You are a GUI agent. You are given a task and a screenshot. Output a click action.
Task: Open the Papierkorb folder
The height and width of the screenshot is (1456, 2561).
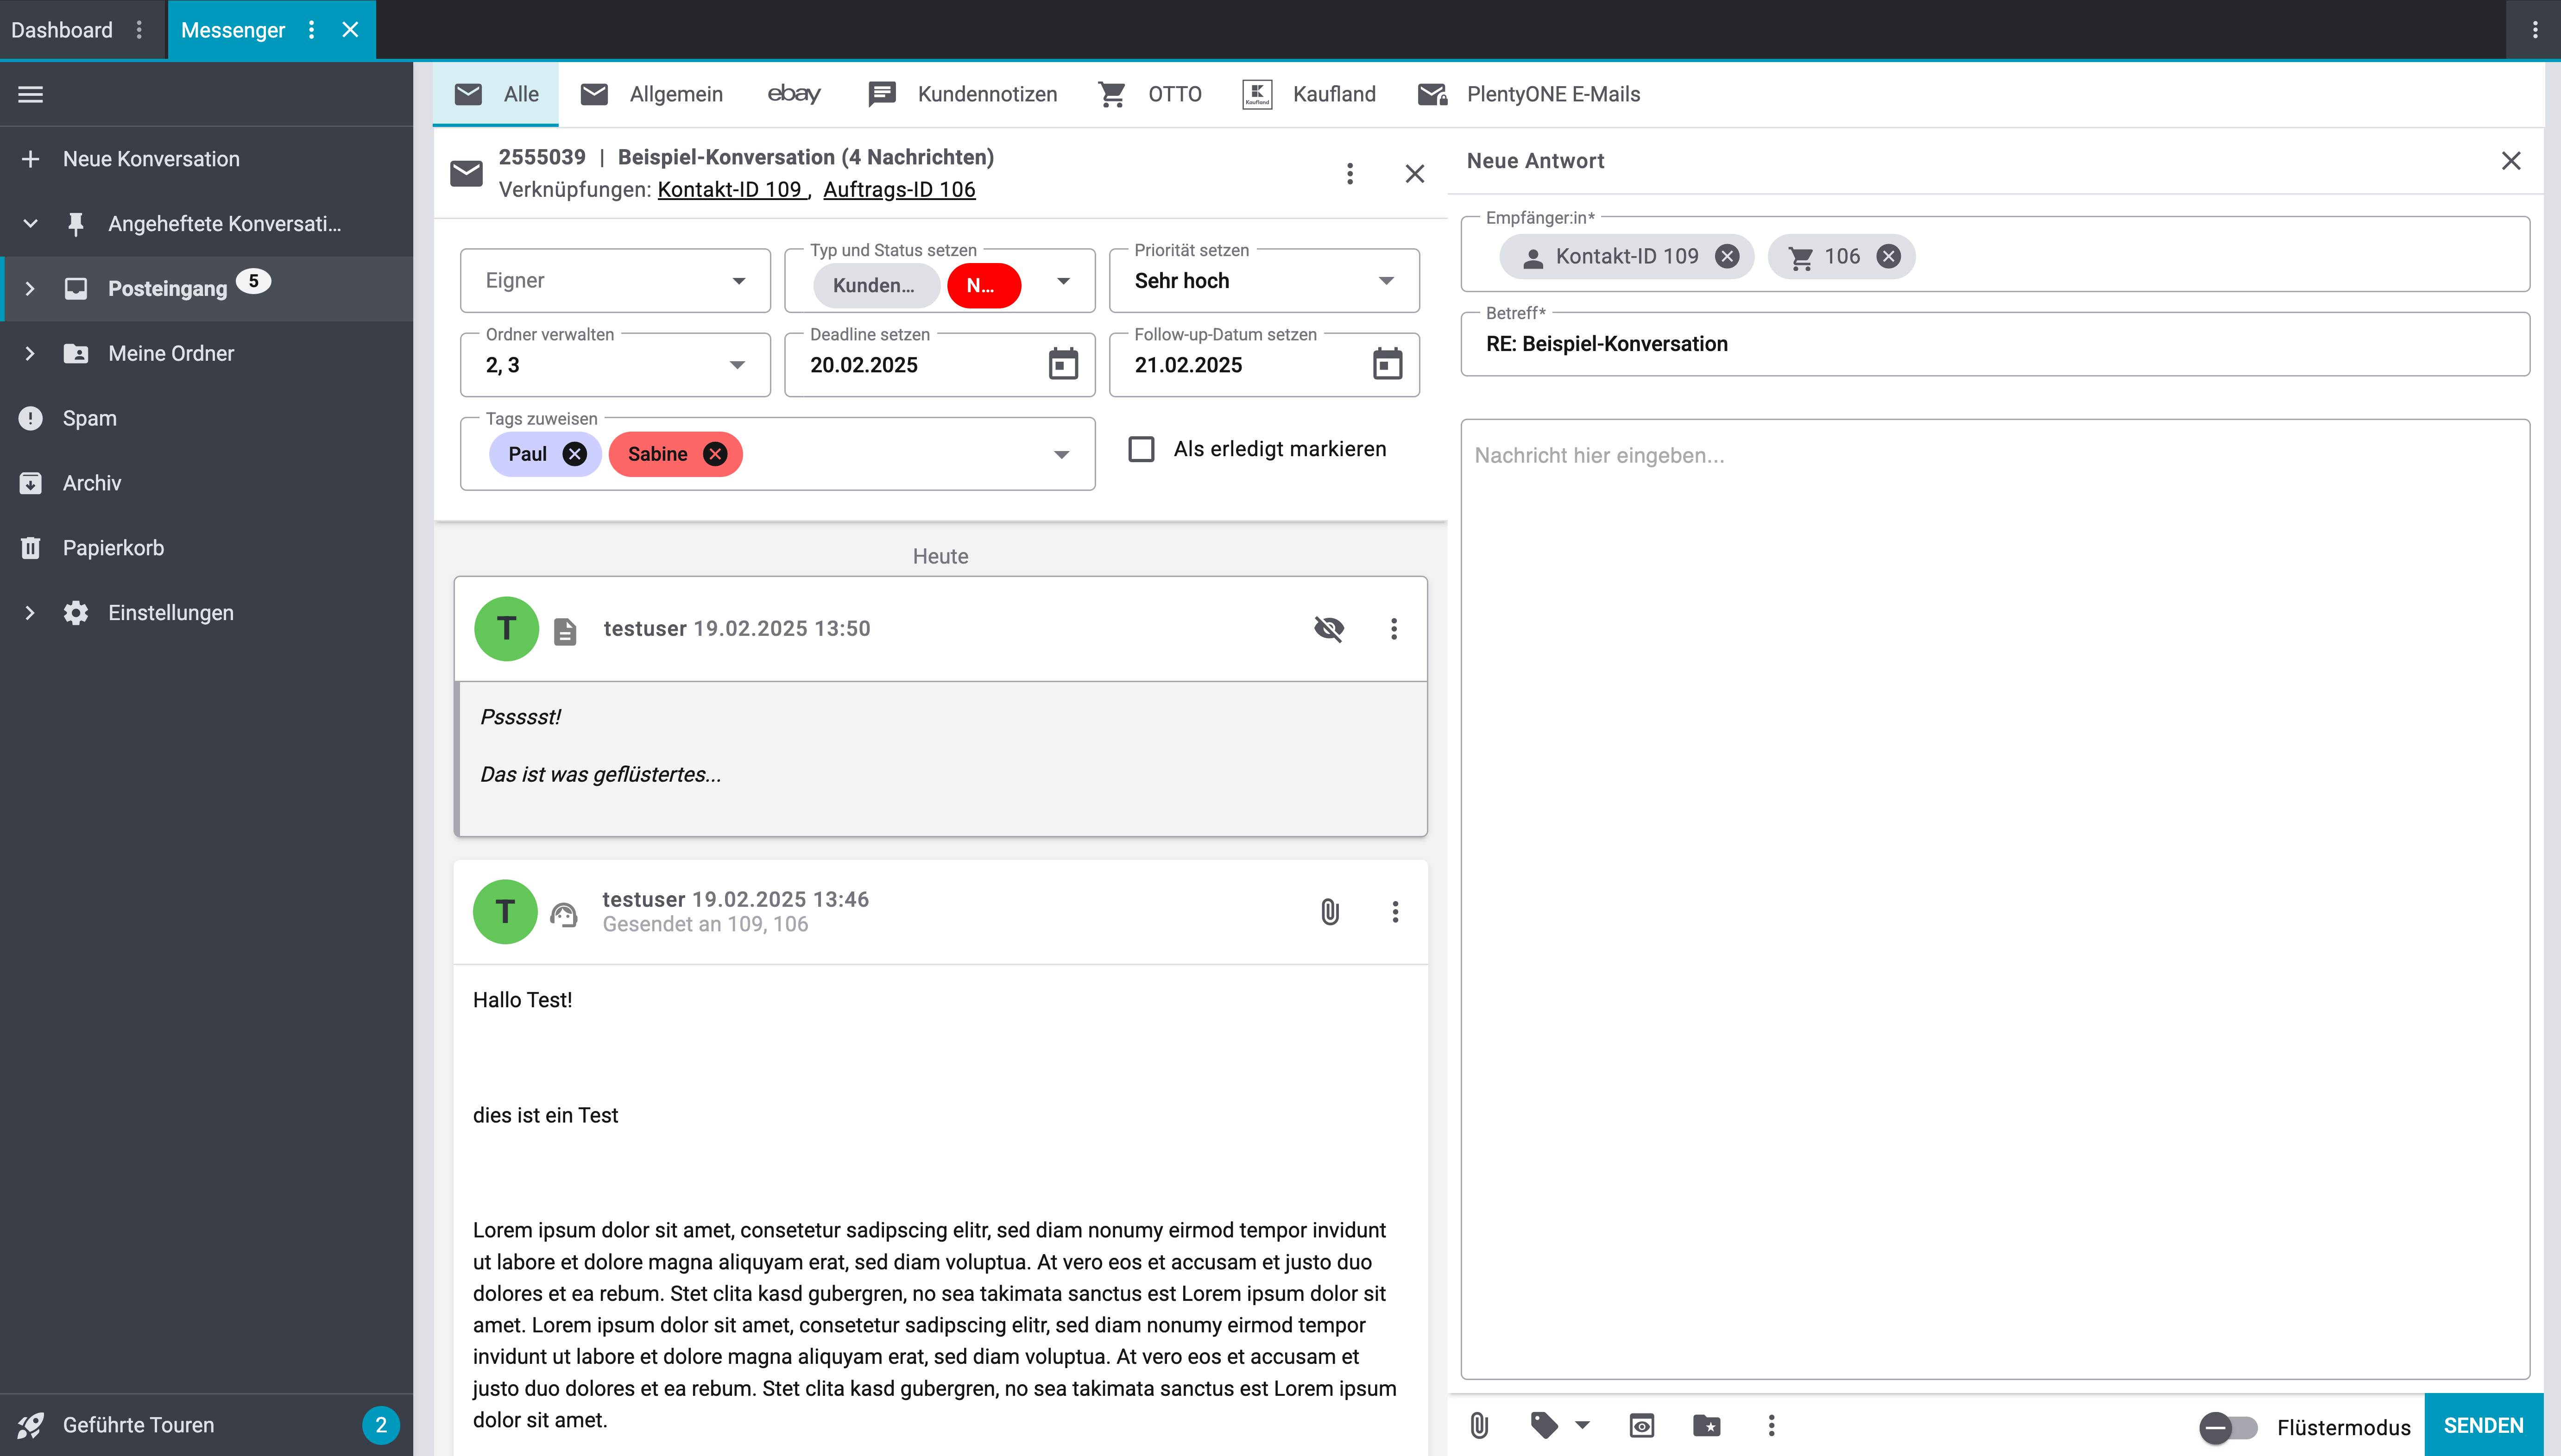coord(113,548)
